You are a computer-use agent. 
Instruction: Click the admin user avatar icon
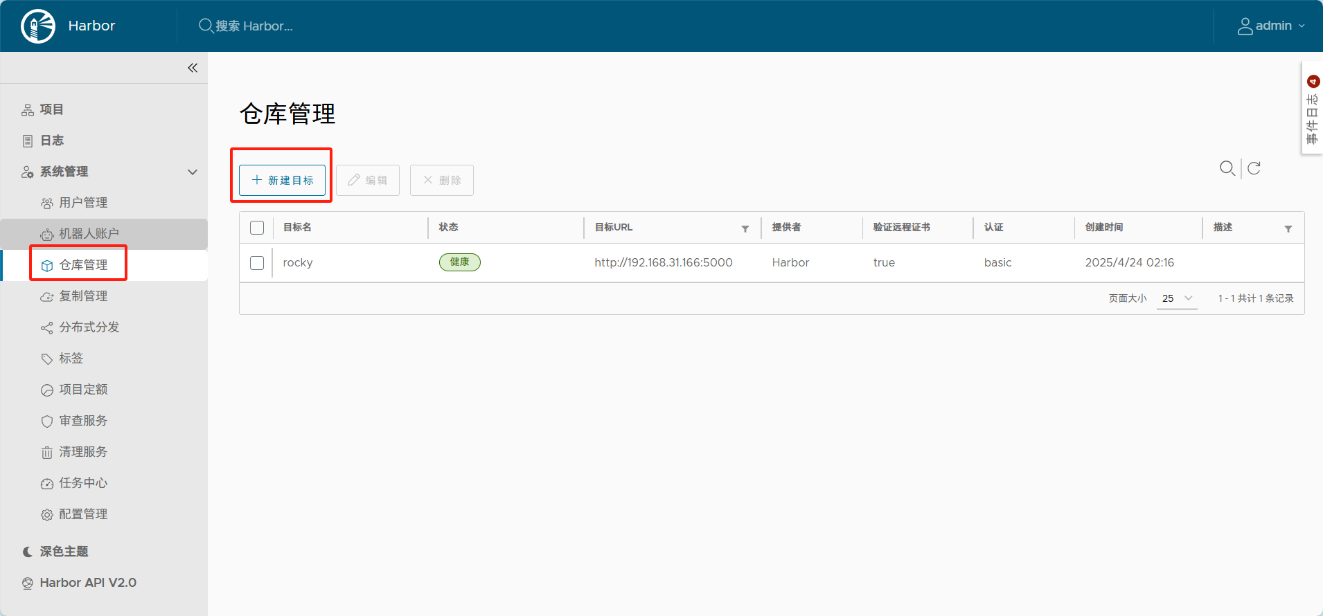tap(1245, 26)
